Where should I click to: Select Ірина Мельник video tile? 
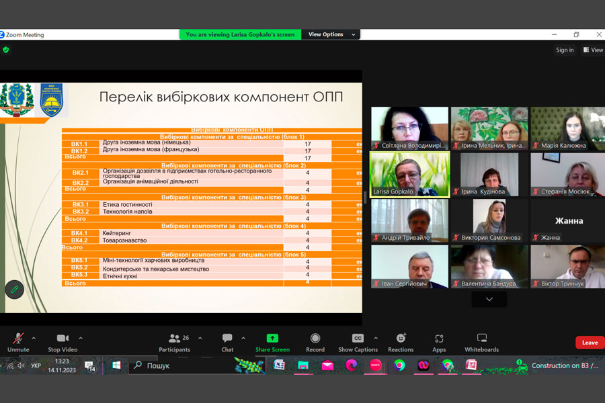489,128
